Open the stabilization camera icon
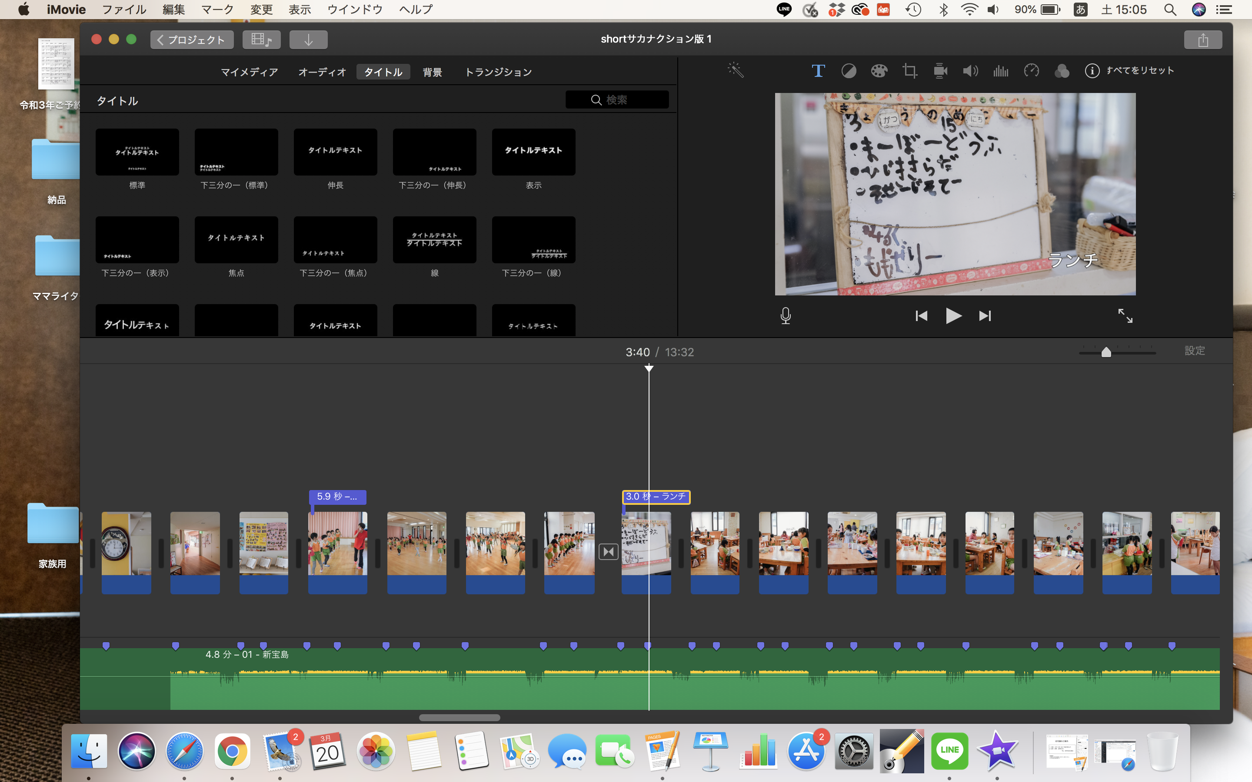 (940, 70)
